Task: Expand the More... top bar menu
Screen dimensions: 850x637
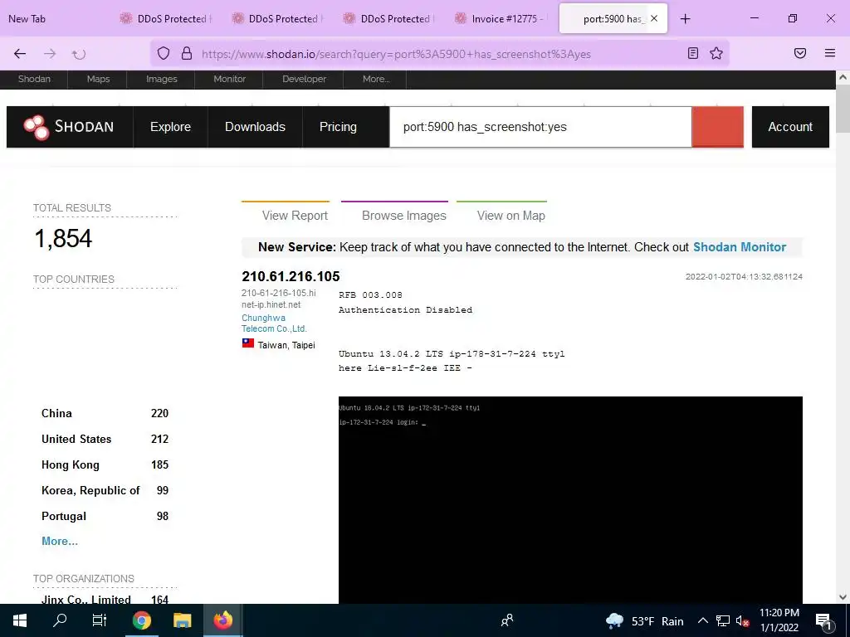Action: pos(376,79)
